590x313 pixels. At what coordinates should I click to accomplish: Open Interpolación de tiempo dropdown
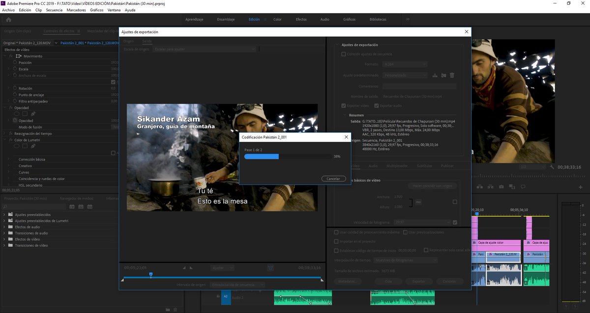[405, 260]
